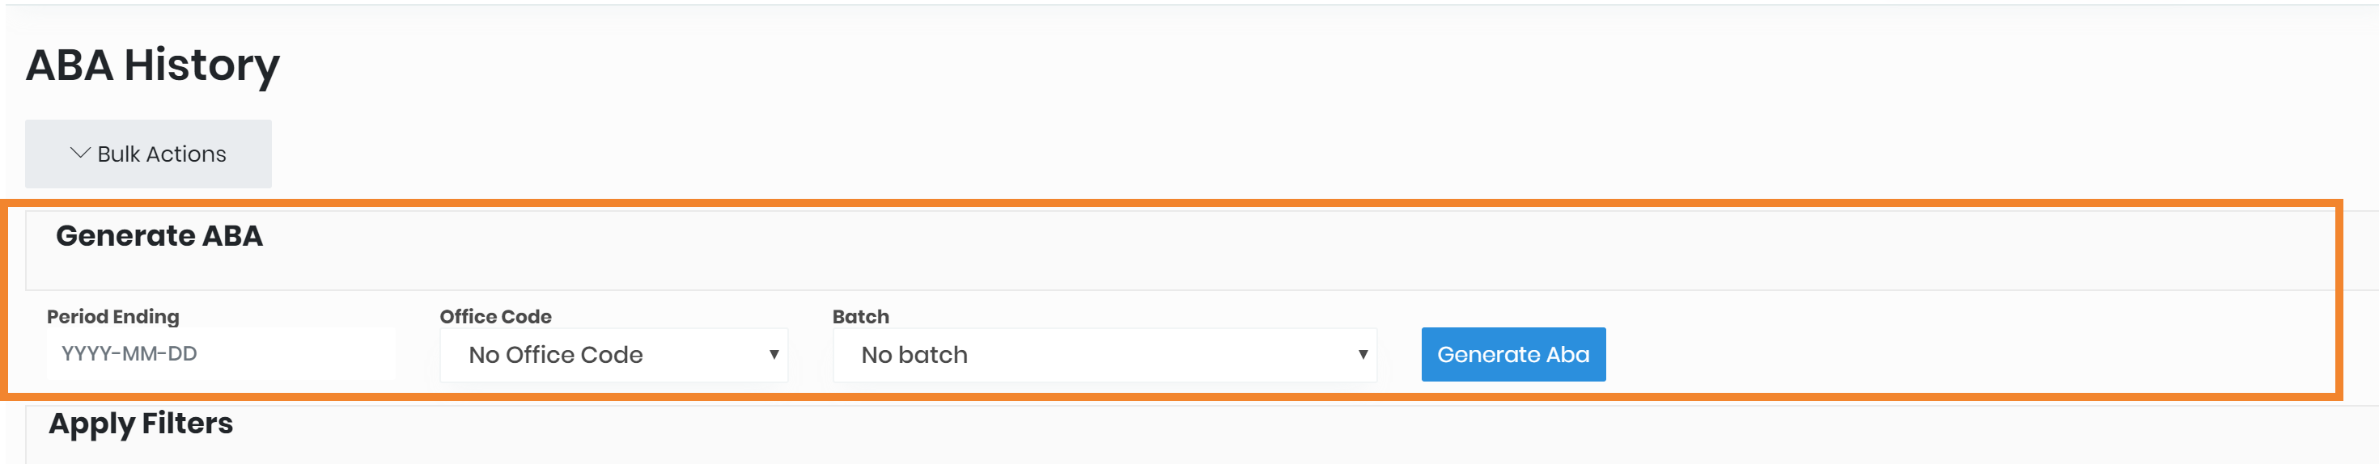Click the Period Ending date field

(221, 354)
